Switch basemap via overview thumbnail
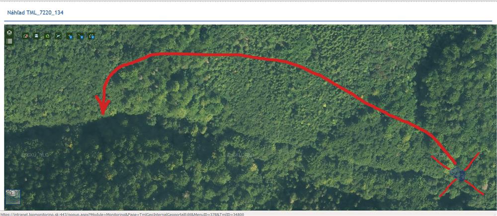This screenshot has width=497, height=216. click(x=13, y=197)
